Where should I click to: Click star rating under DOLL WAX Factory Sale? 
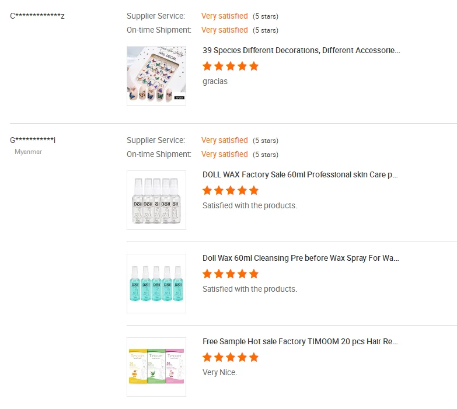coord(230,190)
